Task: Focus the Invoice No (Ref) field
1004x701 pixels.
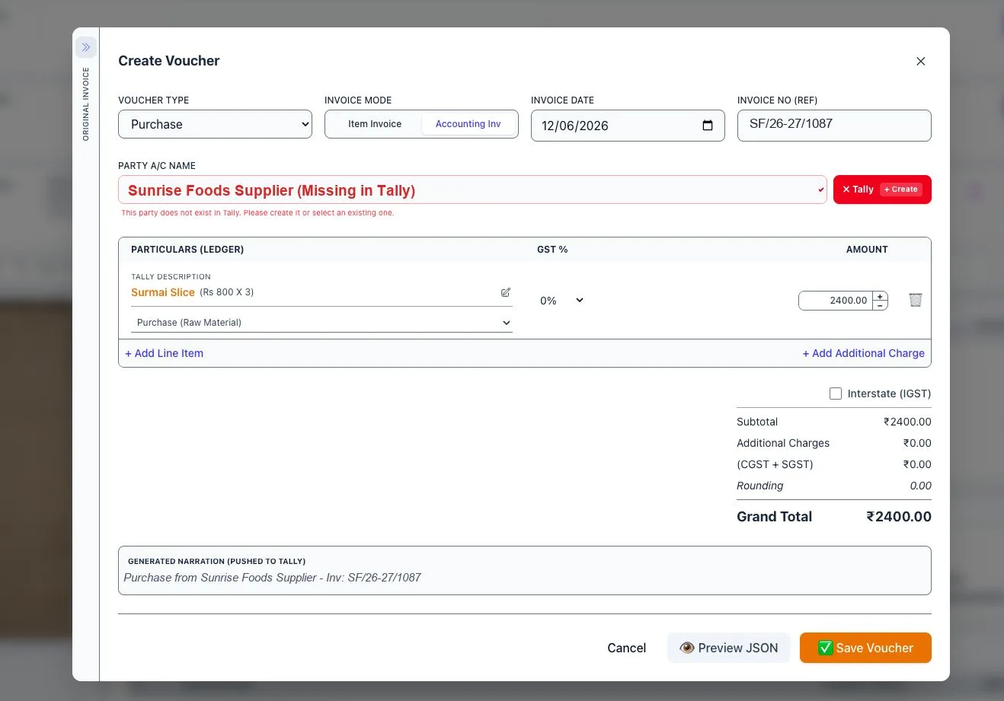Action: point(834,126)
